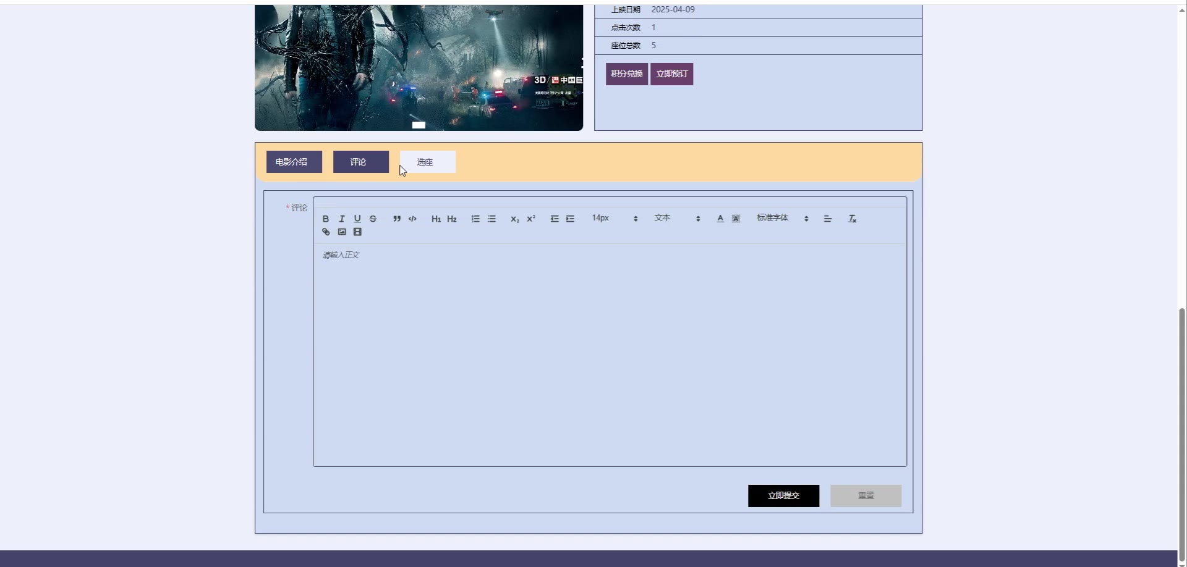Toggle strikethrough text formatting

373,219
